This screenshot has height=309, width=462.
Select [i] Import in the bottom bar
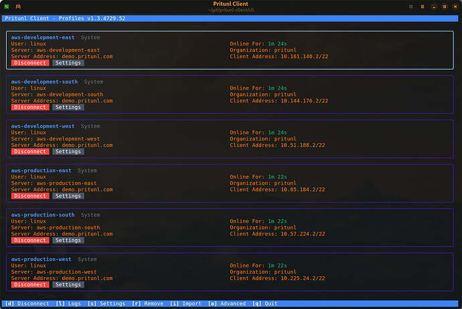click(x=185, y=304)
